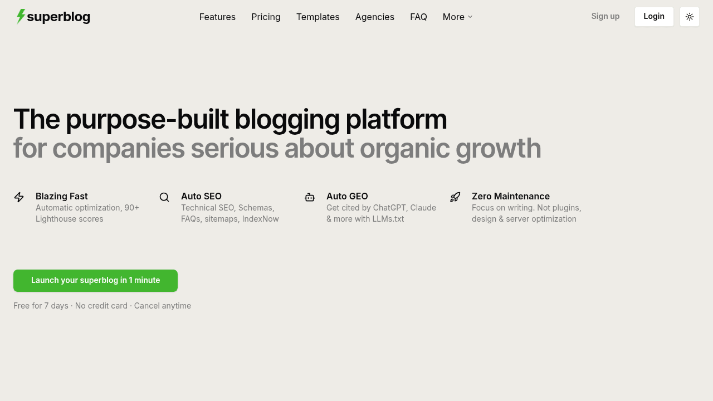Switch the site theme using the brightness toggle
The width and height of the screenshot is (713, 401).
tap(689, 17)
